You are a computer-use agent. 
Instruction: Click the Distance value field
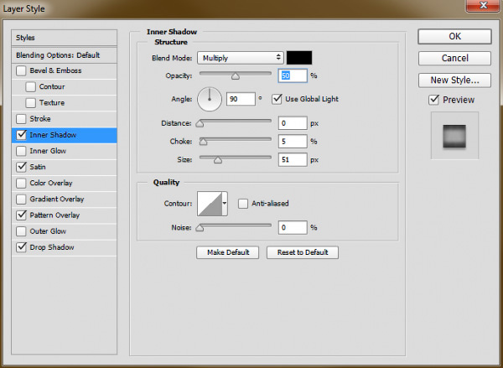293,123
